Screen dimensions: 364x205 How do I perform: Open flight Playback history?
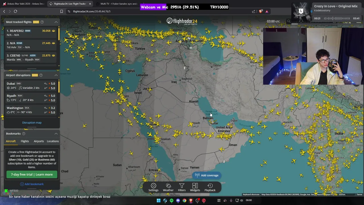pyautogui.click(x=210, y=187)
